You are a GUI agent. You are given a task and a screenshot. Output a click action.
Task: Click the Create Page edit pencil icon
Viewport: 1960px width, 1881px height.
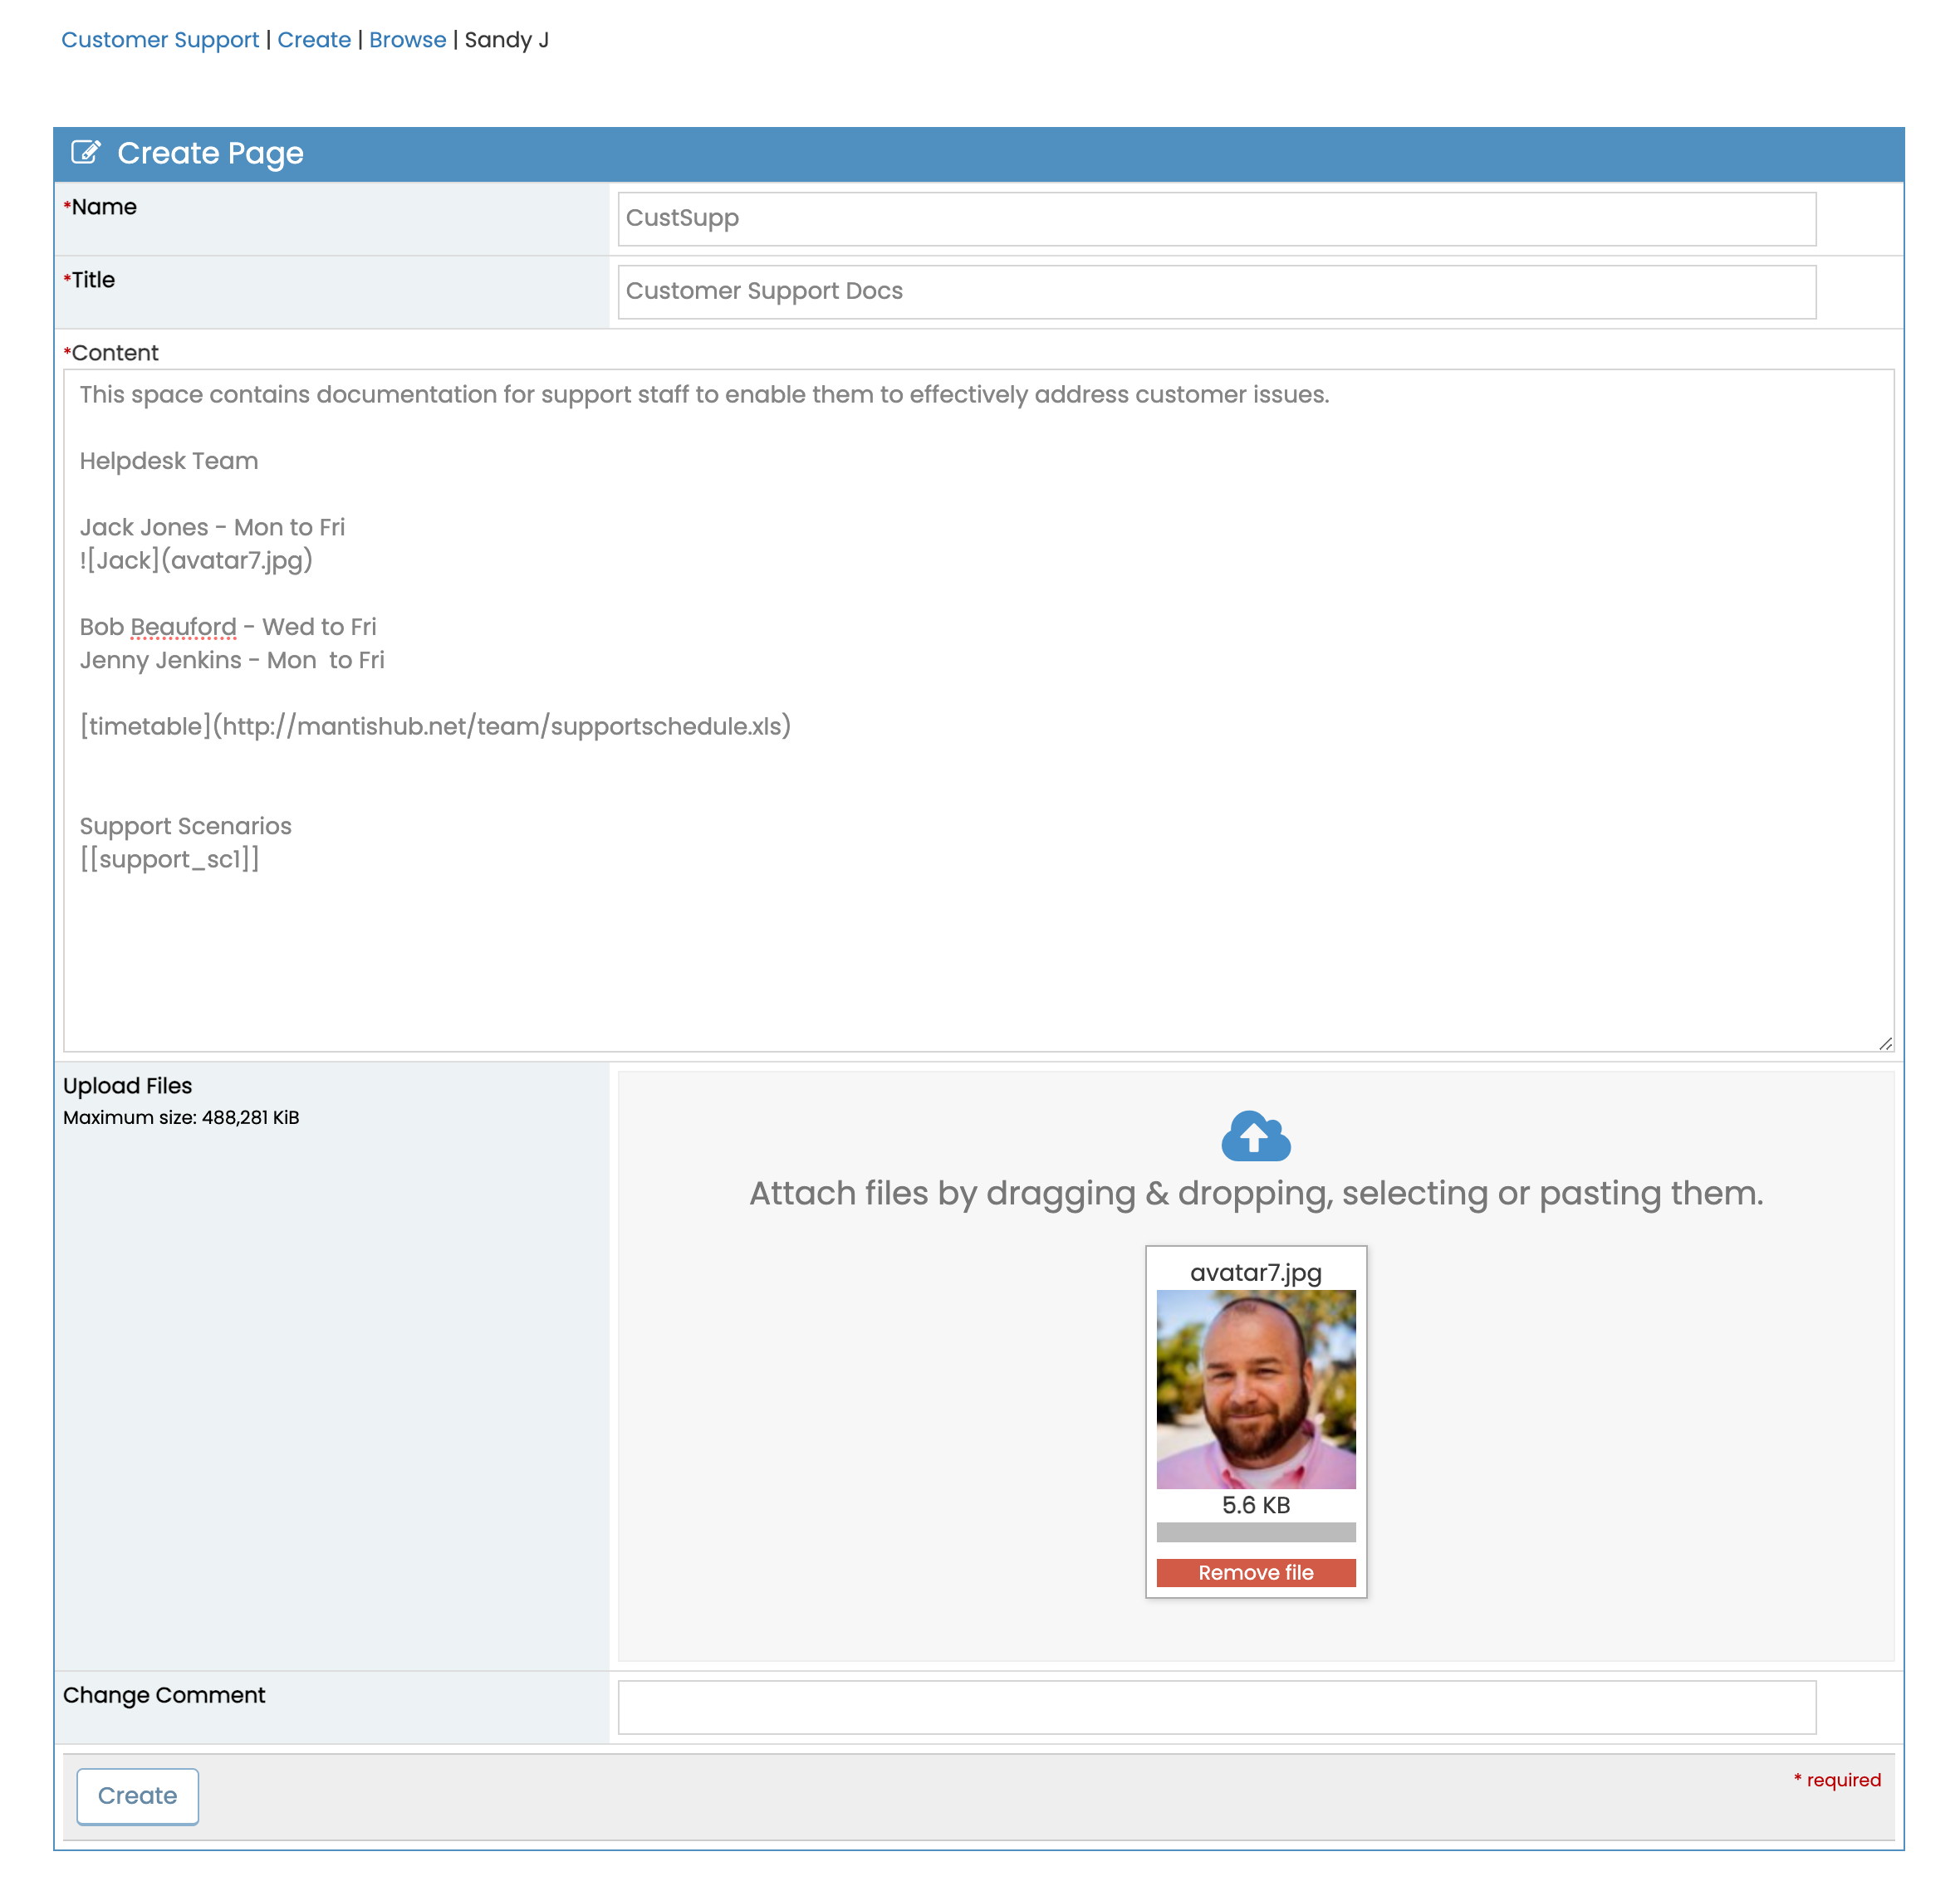click(x=86, y=152)
